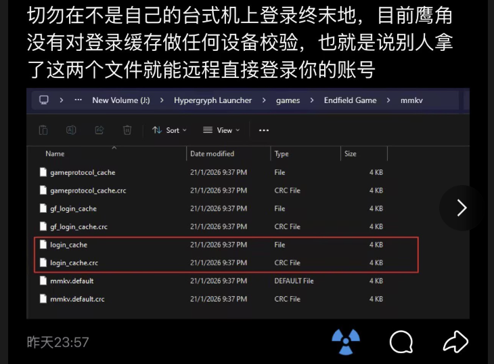Go to next image with right arrow
This screenshot has height=364, width=494.
pyautogui.click(x=462, y=207)
